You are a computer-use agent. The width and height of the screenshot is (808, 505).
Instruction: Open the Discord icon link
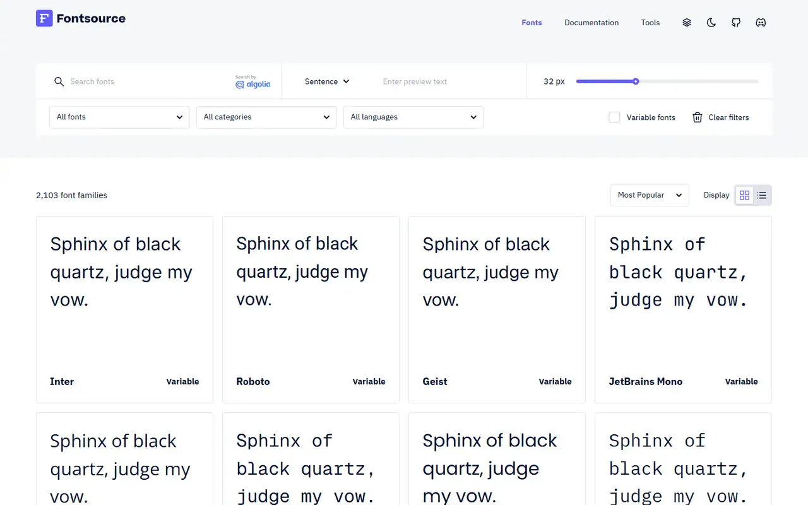tap(761, 23)
